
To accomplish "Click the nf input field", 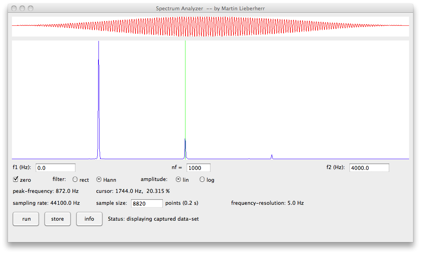I will tap(199, 168).
